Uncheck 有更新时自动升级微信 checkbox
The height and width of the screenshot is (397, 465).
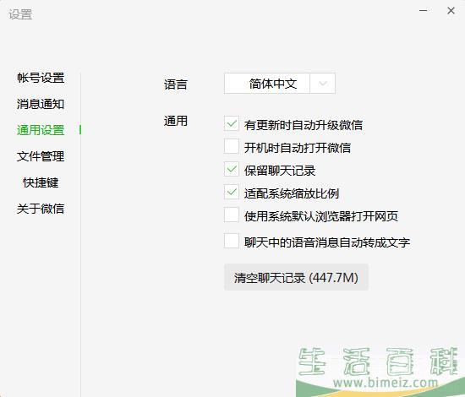click(x=232, y=123)
